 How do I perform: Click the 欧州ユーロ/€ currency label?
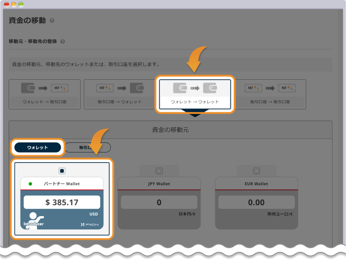[x=280, y=214]
